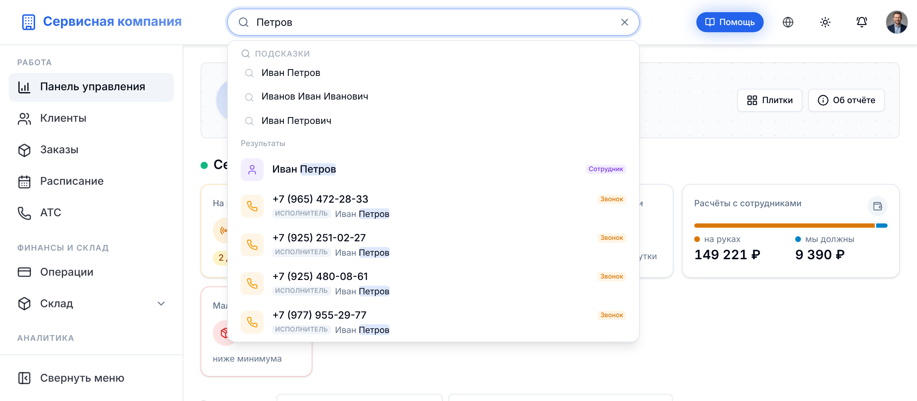Open Клиенты section
Screen dimensions: 917x401
[x=91, y=119]
